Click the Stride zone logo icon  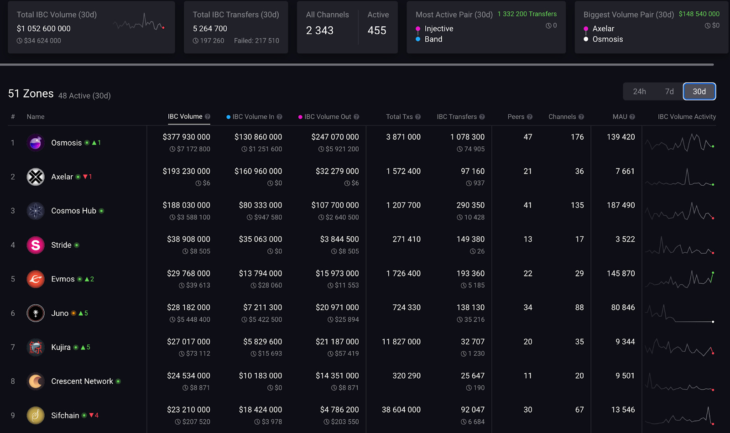(x=36, y=245)
